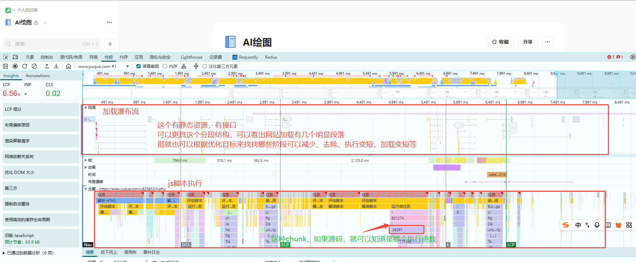Click the 分享 button
The image size is (636, 262).
(528, 42)
